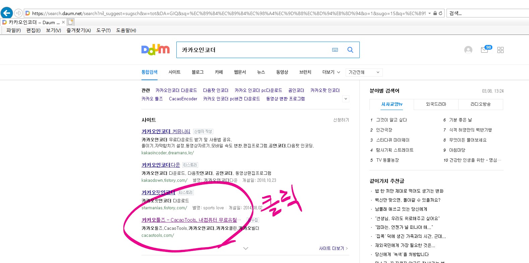Open article 밥 한 끼만 제대로 먹어도 생기는 변화
Viewport: 529px width, 263px height.
click(x=409, y=191)
